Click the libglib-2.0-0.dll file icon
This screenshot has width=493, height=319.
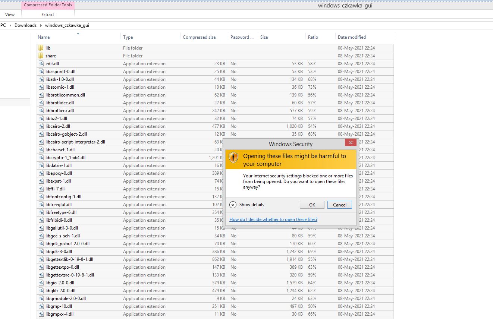pos(41,291)
